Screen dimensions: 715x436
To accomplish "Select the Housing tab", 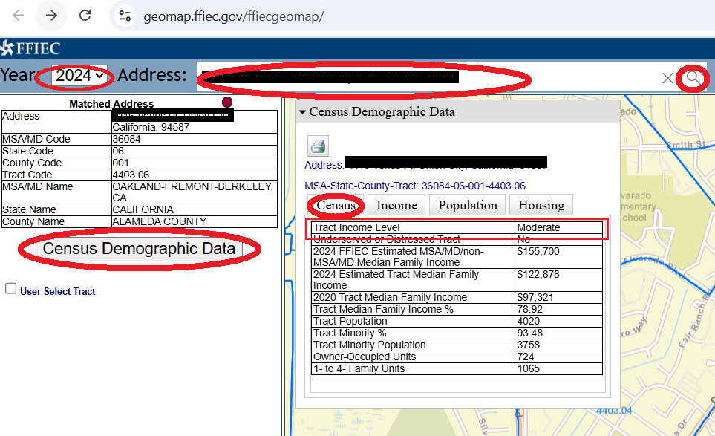I will pos(541,205).
